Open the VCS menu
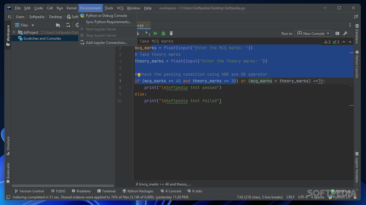 (120, 8)
